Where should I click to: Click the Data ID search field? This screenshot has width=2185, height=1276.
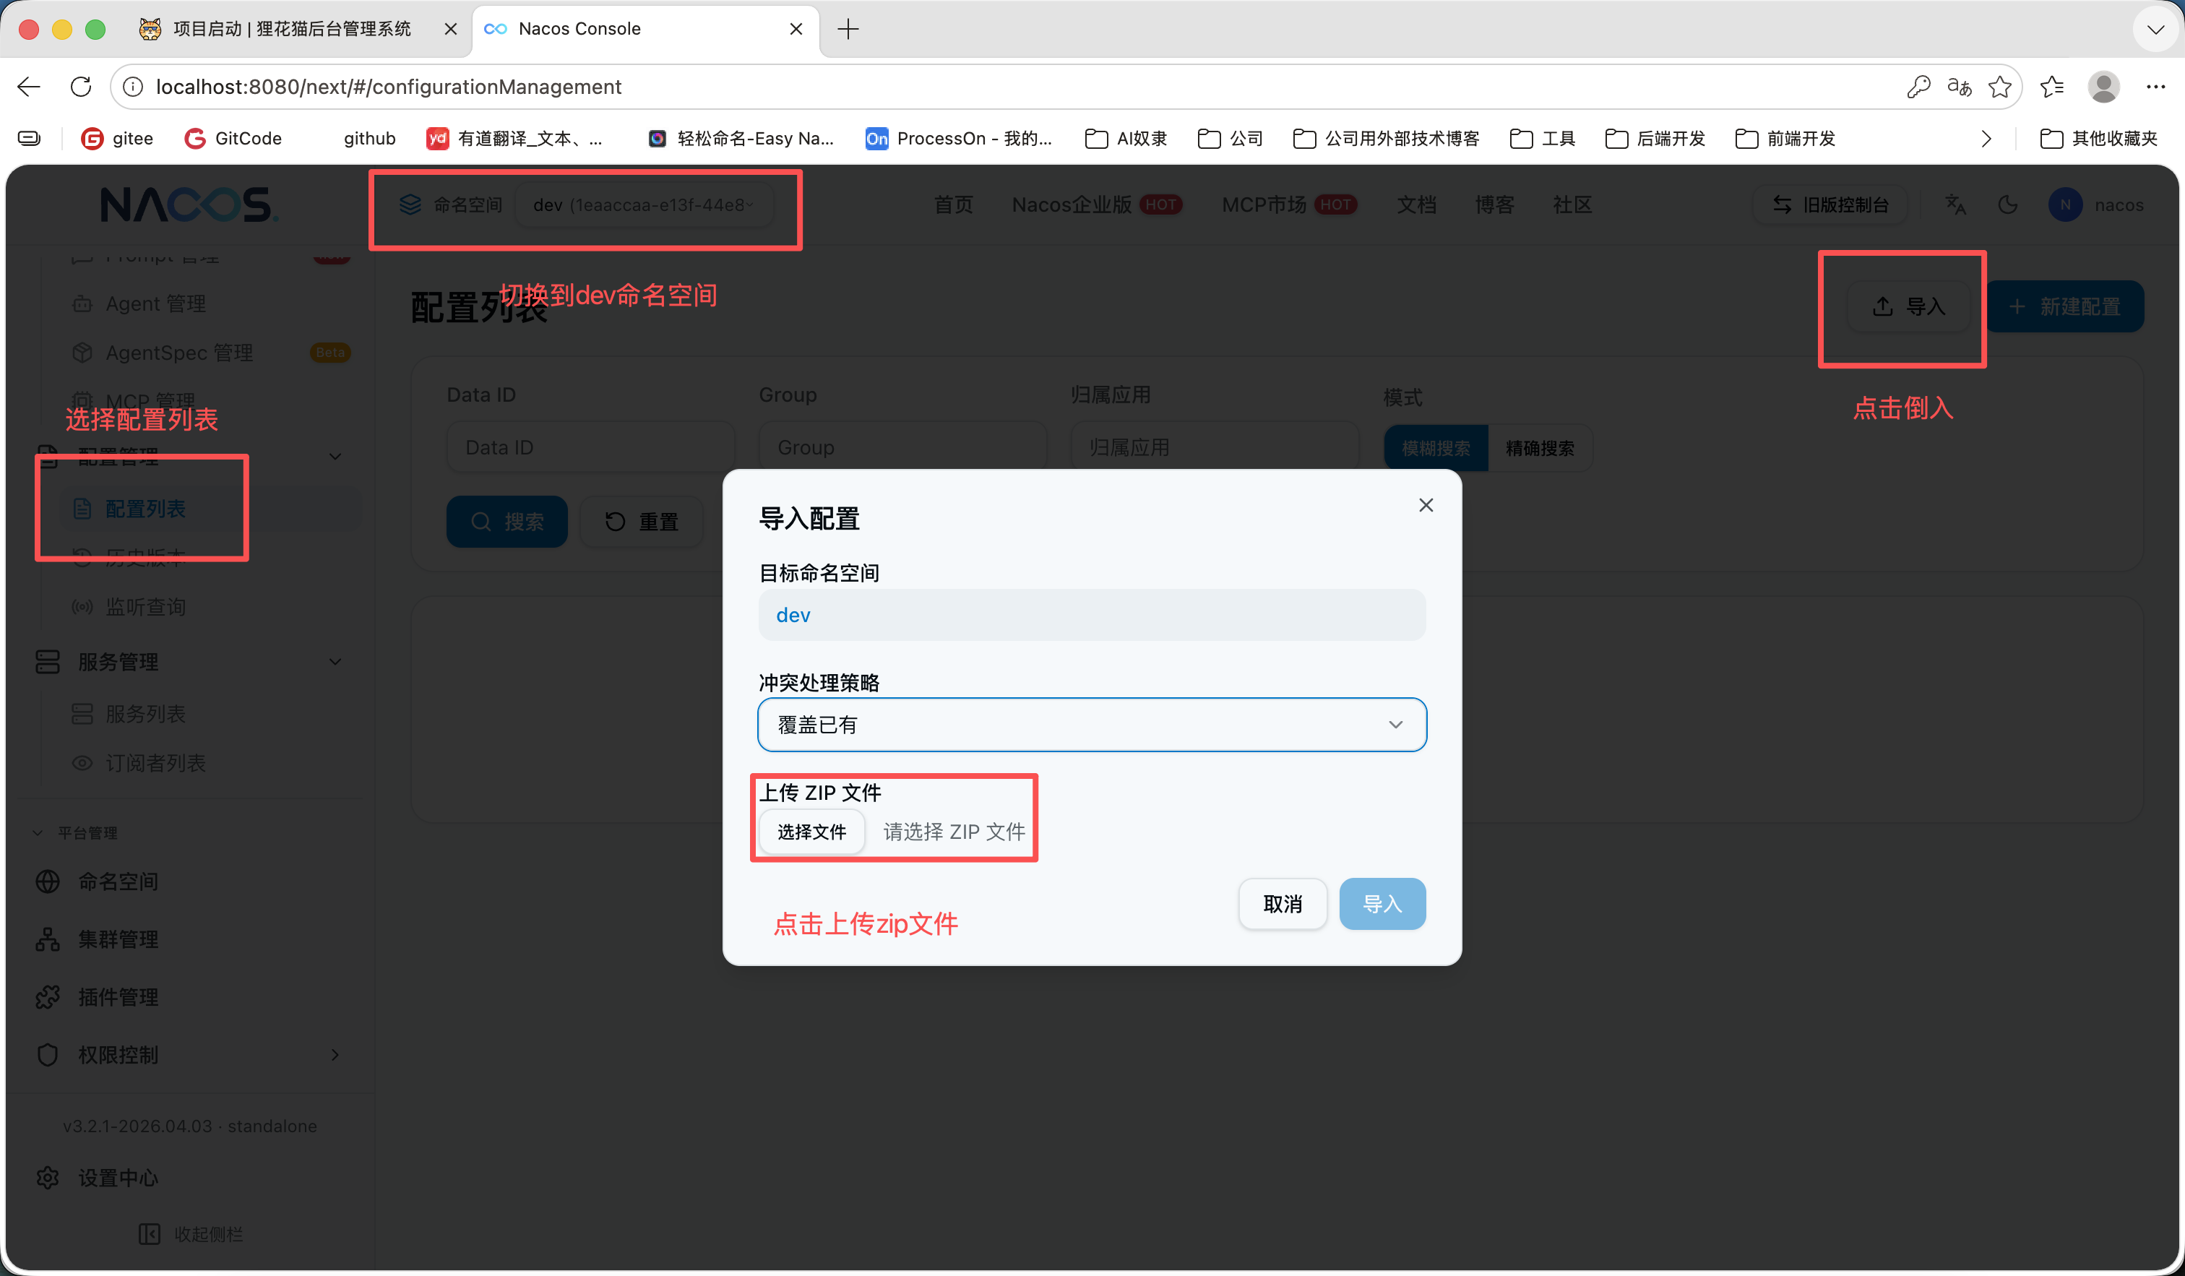(x=590, y=447)
